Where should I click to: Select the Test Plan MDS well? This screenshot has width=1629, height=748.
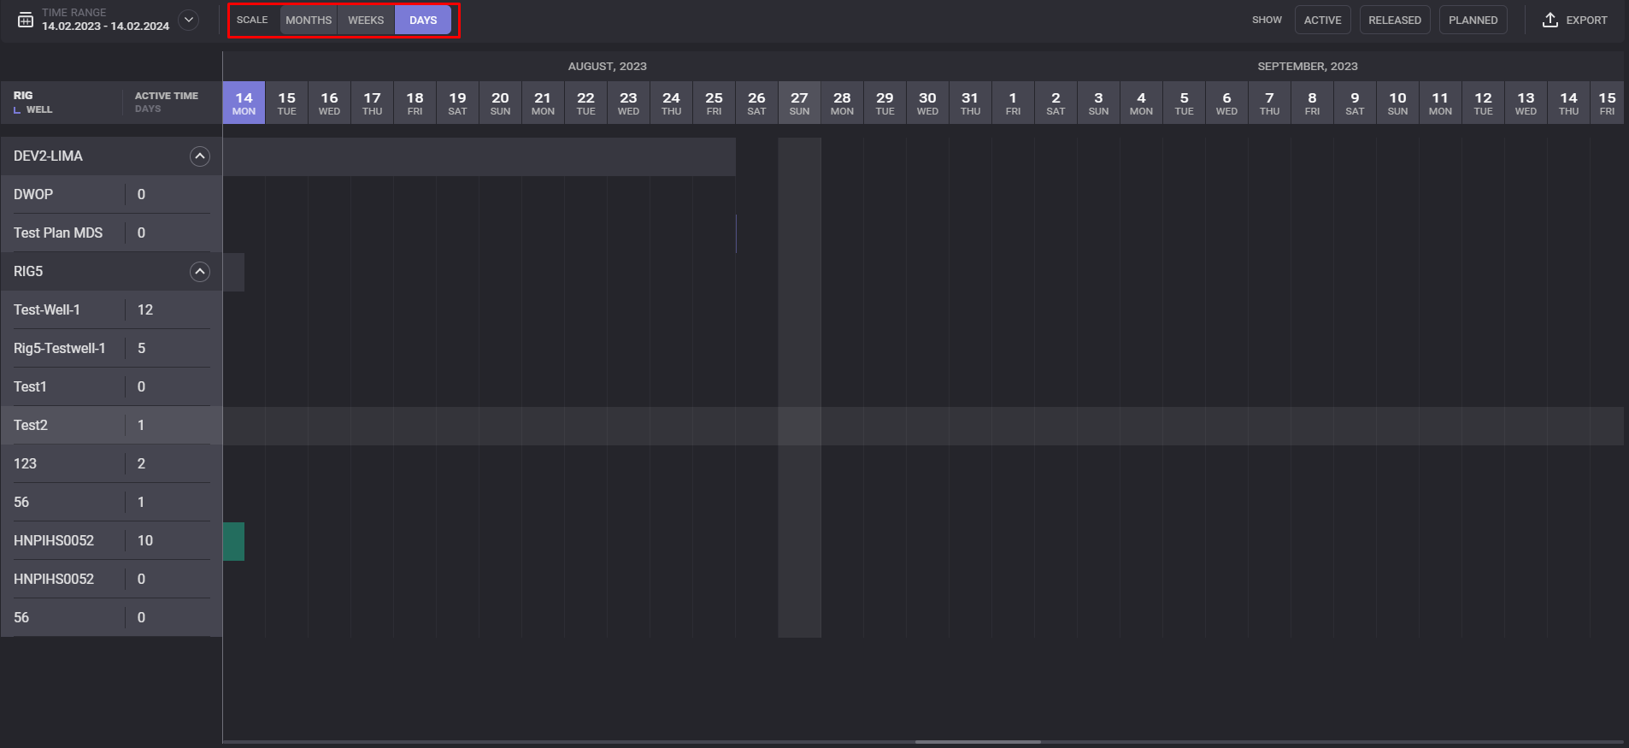click(x=58, y=233)
